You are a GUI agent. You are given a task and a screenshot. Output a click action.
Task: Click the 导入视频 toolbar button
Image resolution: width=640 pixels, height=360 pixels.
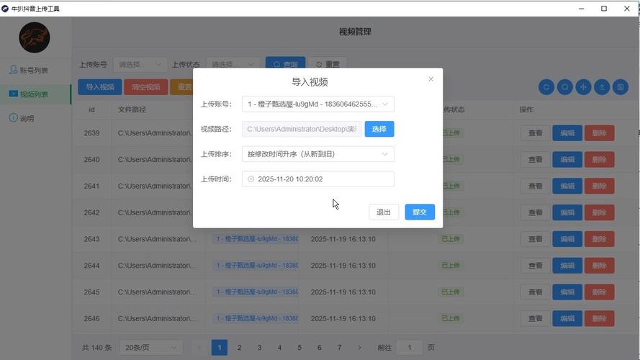(100, 87)
